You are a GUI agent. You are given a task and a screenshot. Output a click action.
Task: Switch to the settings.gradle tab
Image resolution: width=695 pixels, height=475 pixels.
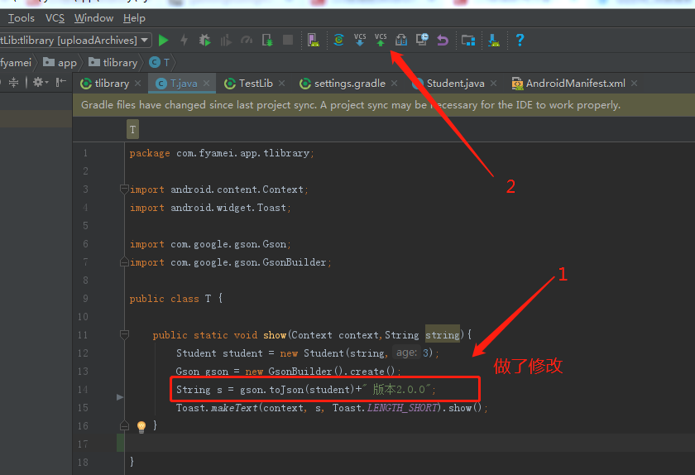350,84
